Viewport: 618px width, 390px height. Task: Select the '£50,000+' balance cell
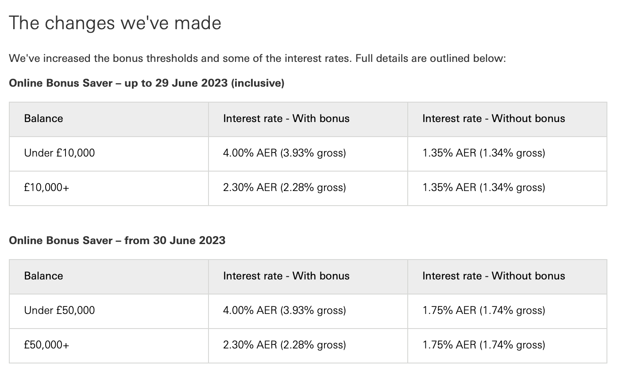click(x=109, y=346)
